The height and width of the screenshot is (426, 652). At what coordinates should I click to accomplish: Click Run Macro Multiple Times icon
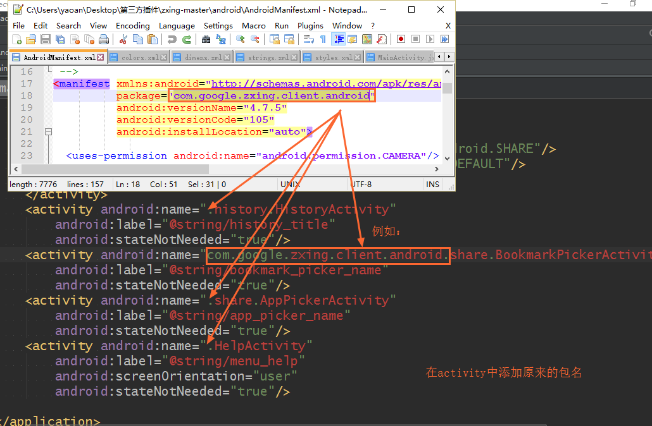tap(444, 39)
